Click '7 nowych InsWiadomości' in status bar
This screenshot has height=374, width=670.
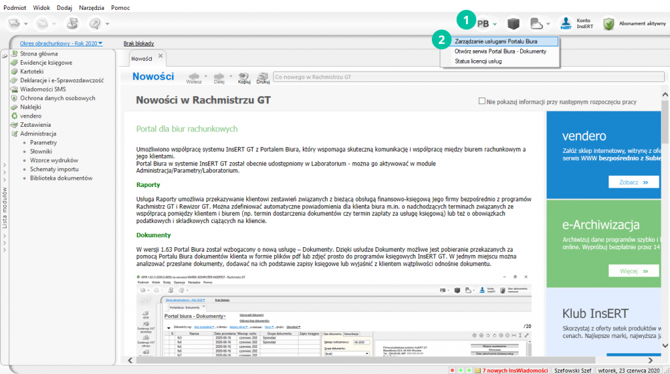(515, 371)
